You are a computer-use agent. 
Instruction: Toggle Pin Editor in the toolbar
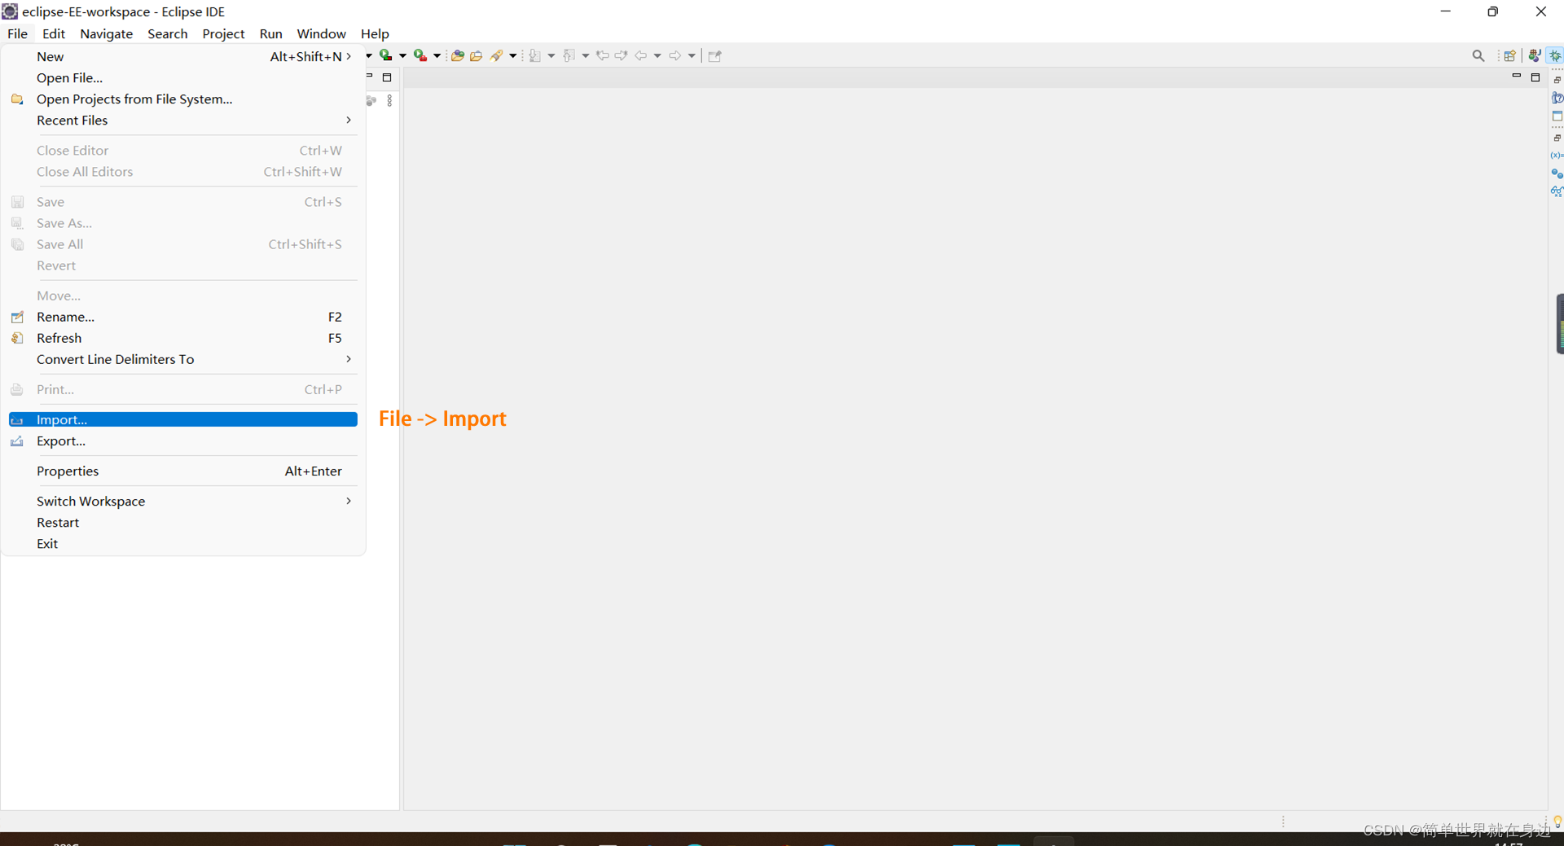coord(714,55)
